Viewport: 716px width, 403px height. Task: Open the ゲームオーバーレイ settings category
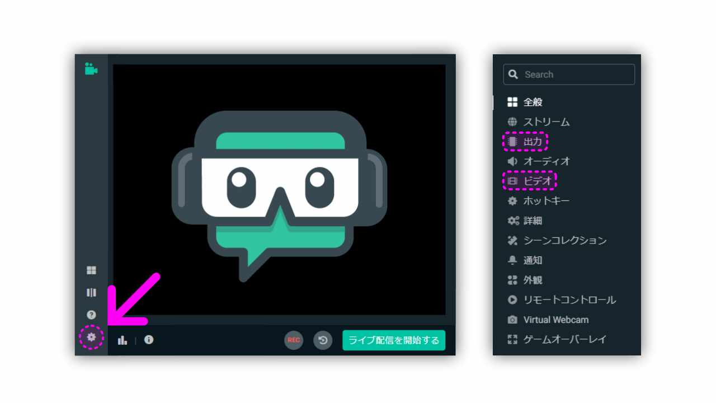[564, 339]
